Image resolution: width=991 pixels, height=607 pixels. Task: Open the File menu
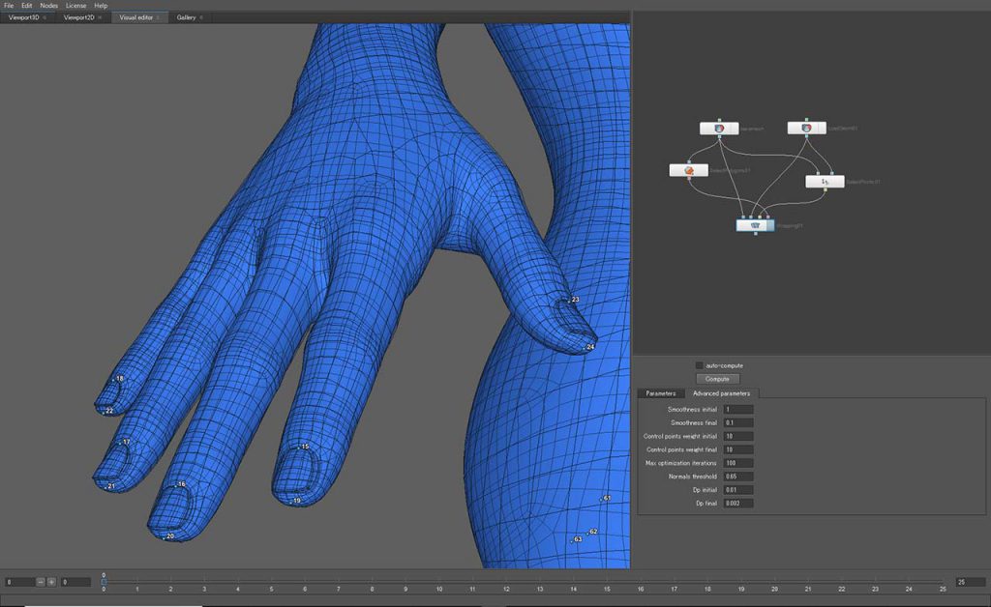point(9,6)
